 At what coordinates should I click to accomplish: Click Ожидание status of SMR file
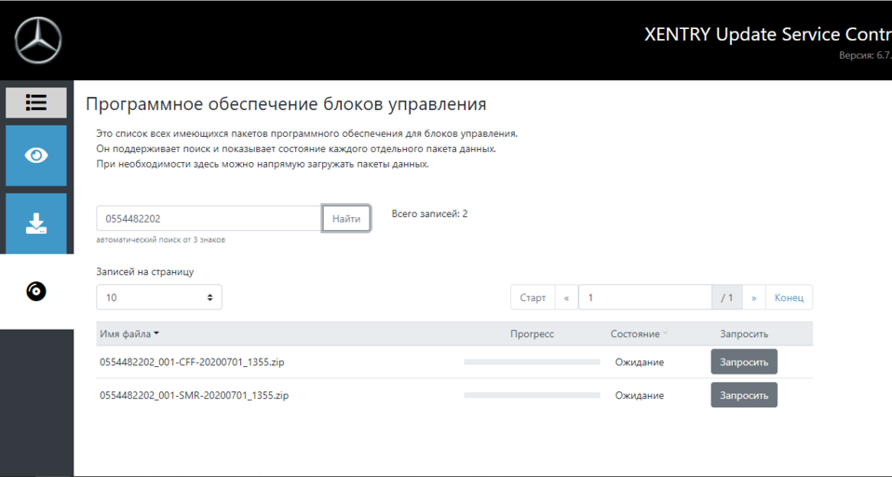640,395
